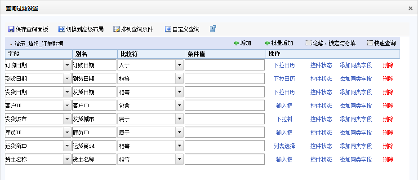
Task: Click the save query panel disk icon
Action: pos(11,29)
